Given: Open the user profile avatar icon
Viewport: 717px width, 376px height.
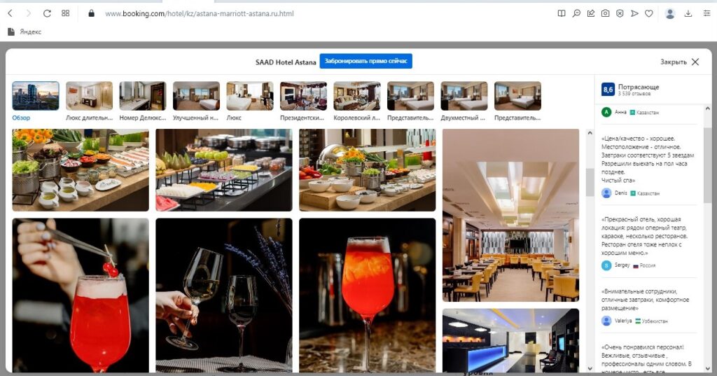Looking at the screenshot, I should (x=670, y=14).
